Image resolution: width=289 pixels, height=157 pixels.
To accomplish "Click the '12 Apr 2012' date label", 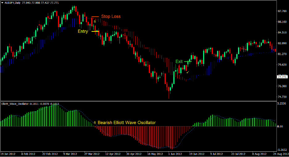I will (113, 154).
